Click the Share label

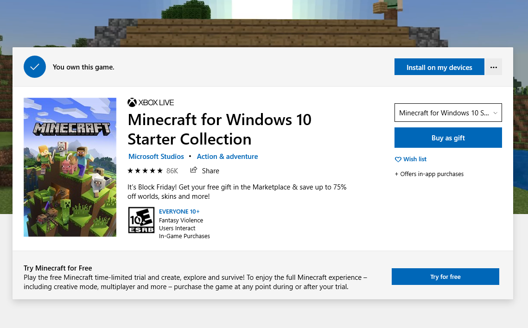210,170
